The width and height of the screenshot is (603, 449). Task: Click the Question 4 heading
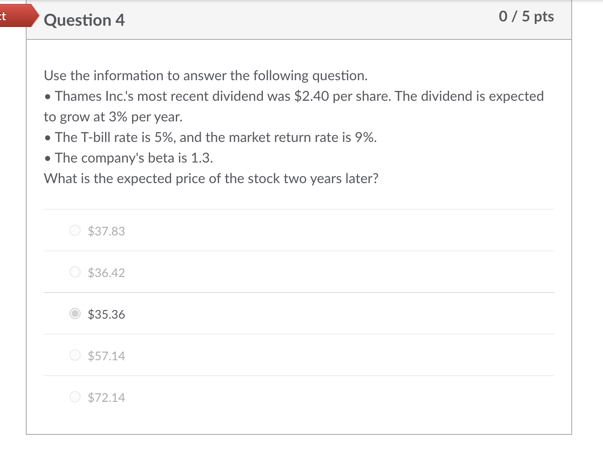84,20
